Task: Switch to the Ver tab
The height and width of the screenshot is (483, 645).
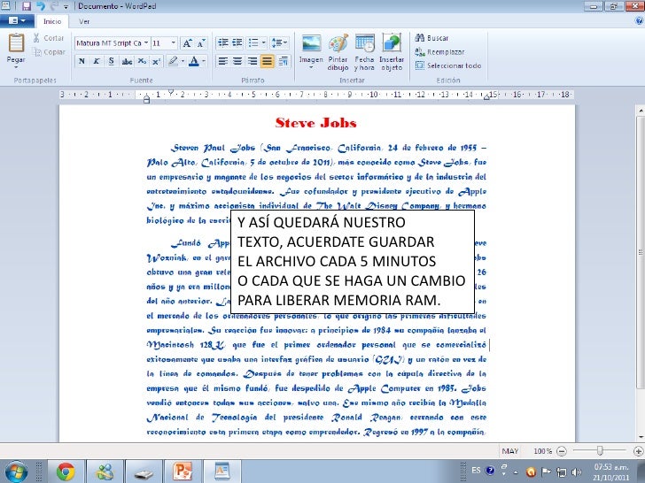Action: (x=84, y=21)
